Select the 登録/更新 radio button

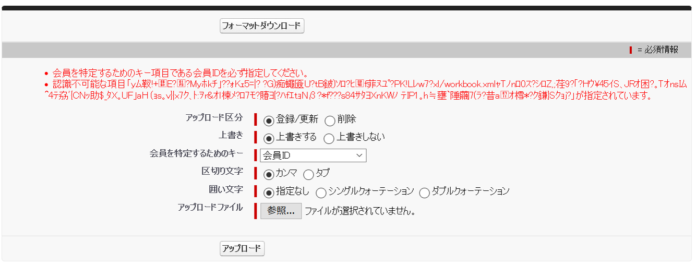tap(269, 121)
